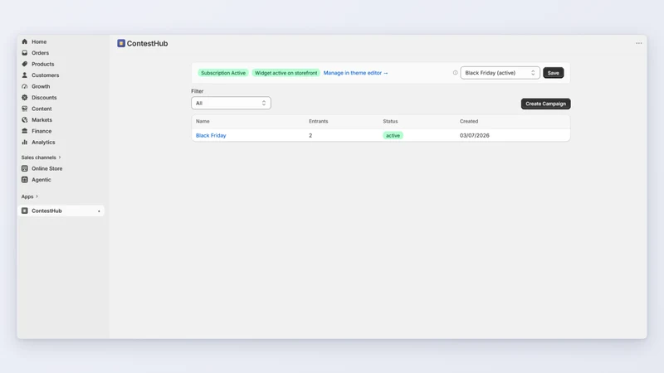The width and height of the screenshot is (664, 373).
Task: Click the Filter label
Action: tap(198, 91)
